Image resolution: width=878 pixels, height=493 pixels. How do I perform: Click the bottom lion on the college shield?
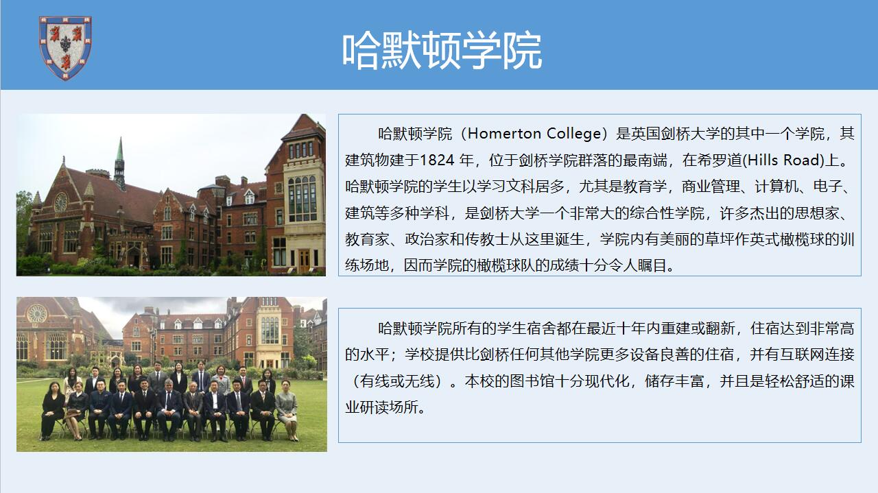[67, 62]
